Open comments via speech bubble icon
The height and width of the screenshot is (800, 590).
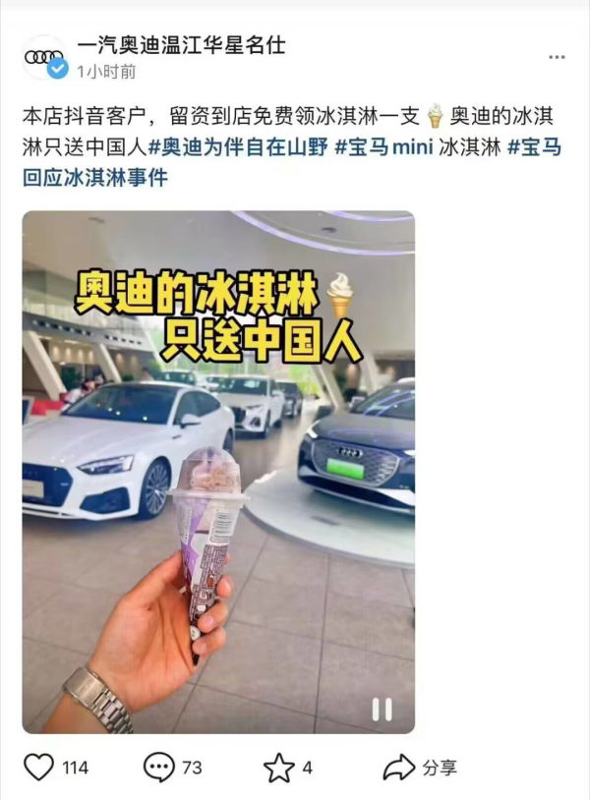pyautogui.click(x=158, y=768)
